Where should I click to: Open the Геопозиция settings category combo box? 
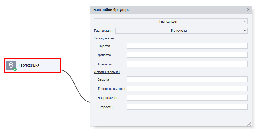171,21
